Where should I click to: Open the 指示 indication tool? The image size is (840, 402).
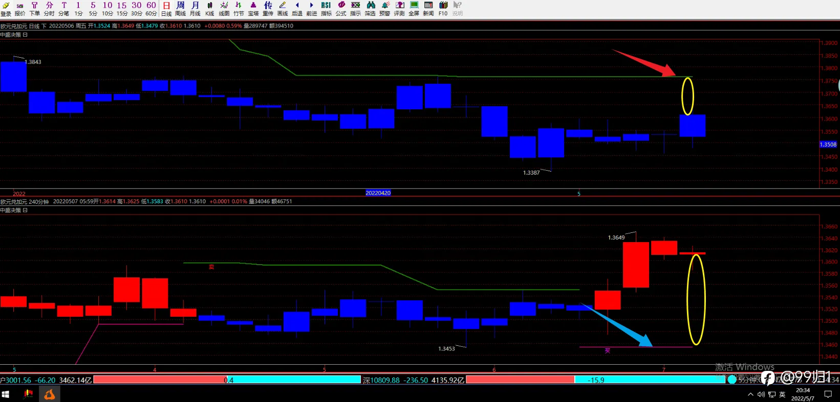355,9
